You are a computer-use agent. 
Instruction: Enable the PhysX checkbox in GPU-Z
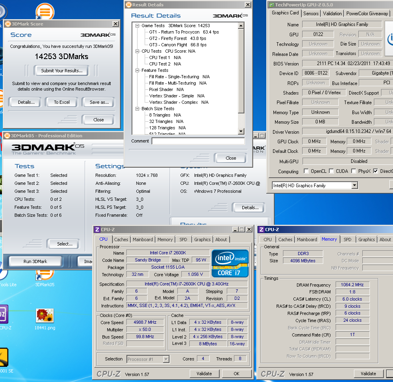[354, 171]
